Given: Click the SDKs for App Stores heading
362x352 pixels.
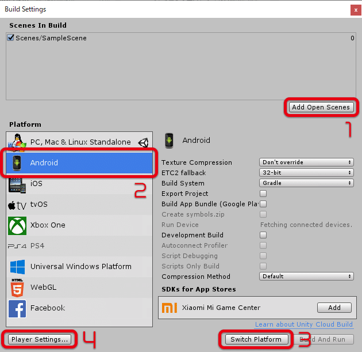Looking at the screenshot, I should [199, 289].
